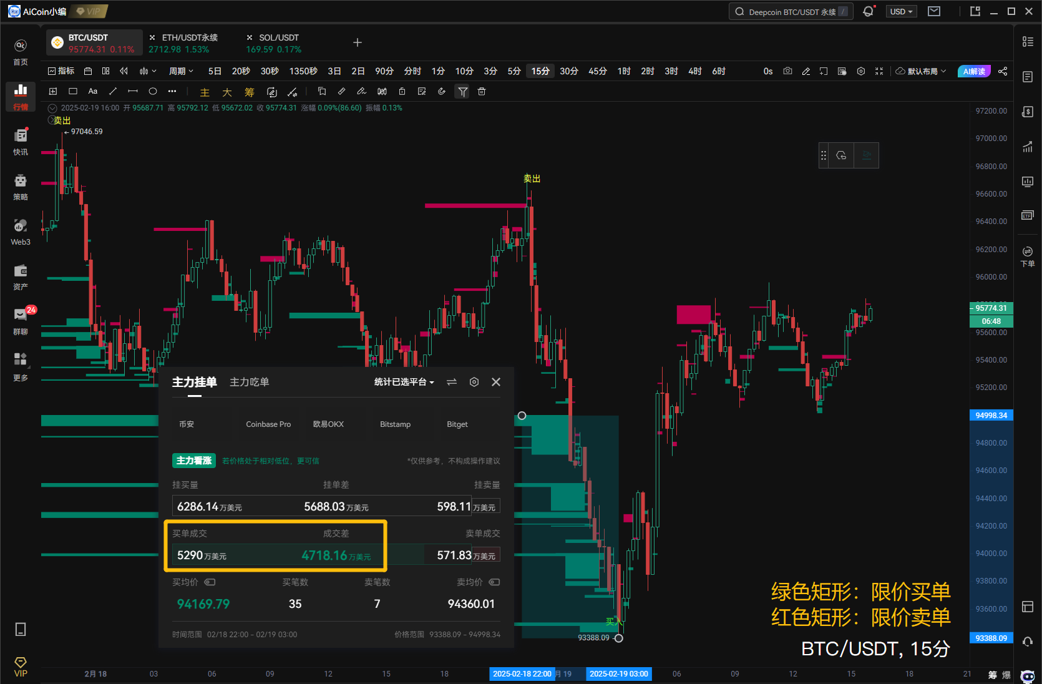Viewport: 1042px width, 684px height.
Task: Click the funnel filter tool icon
Action: click(x=462, y=92)
